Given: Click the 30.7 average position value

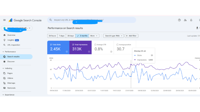Looking at the screenshot, I should (121, 49).
